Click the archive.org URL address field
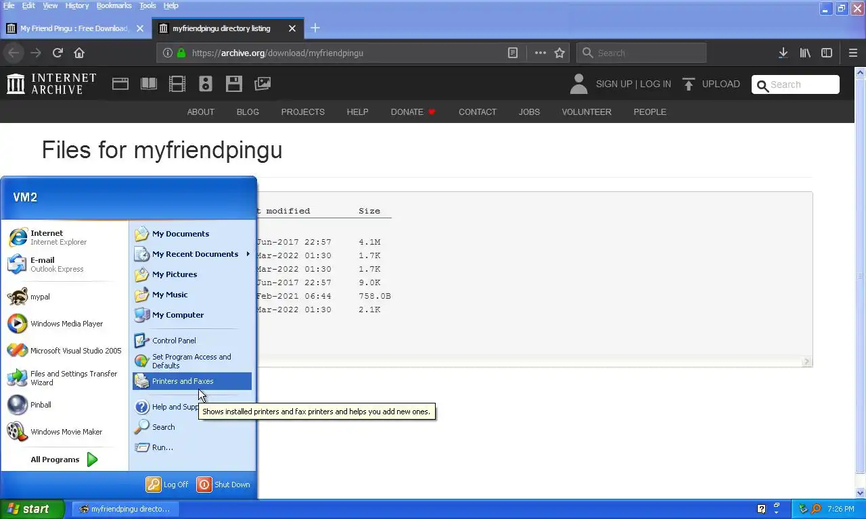Viewport: 866px width, 519px height. [x=345, y=53]
